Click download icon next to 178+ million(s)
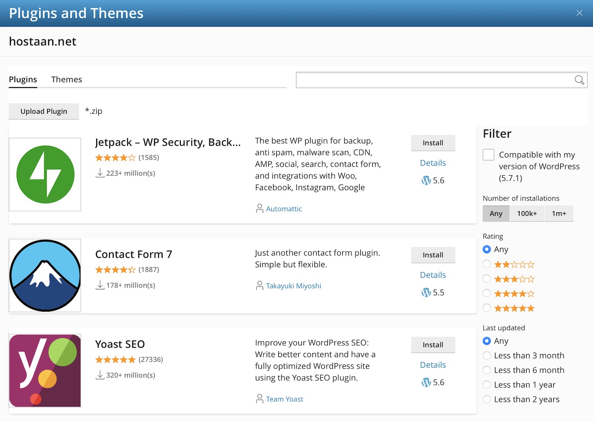The image size is (593, 422). pos(100,285)
